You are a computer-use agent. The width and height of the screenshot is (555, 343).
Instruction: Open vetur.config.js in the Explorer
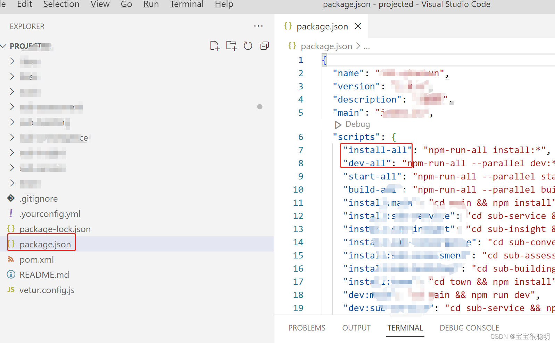[x=47, y=290]
